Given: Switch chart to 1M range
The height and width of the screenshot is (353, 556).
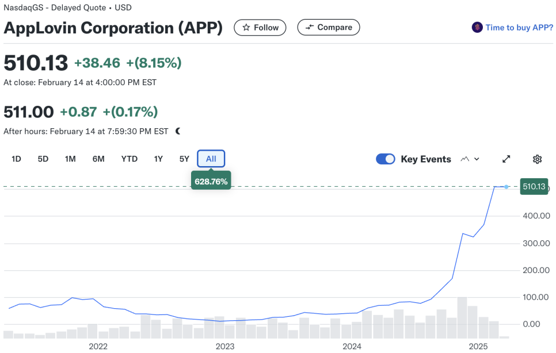Looking at the screenshot, I should pos(70,159).
